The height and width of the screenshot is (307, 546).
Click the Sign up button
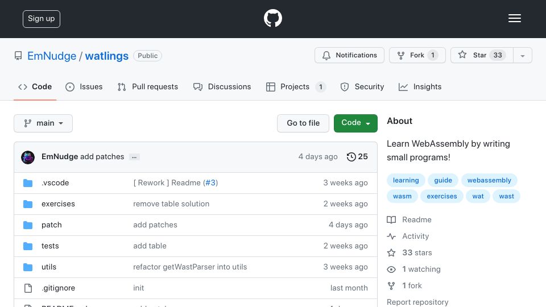(x=42, y=19)
